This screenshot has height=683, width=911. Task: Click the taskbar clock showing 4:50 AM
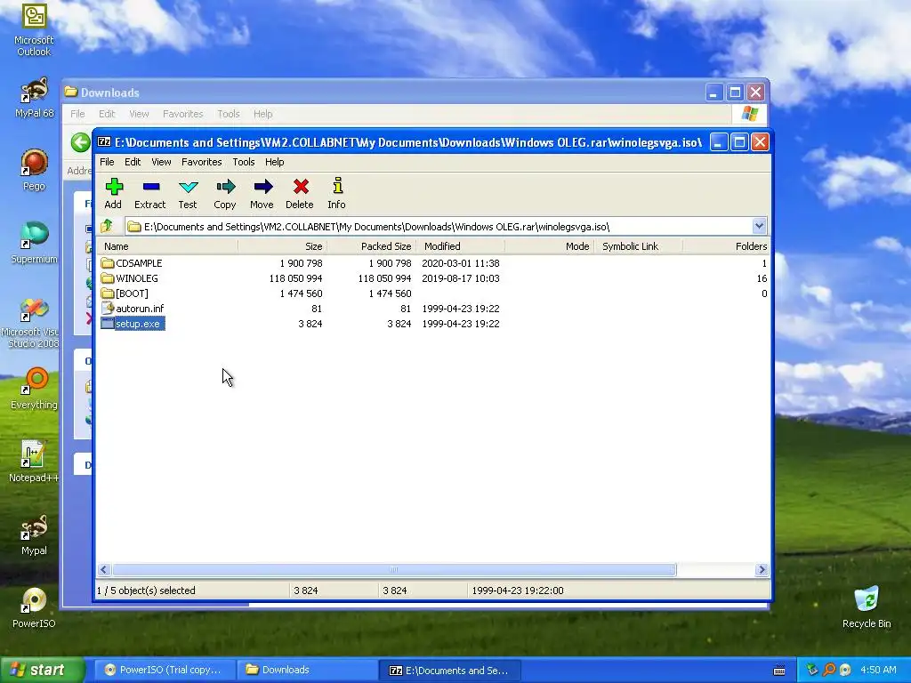(878, 670)
